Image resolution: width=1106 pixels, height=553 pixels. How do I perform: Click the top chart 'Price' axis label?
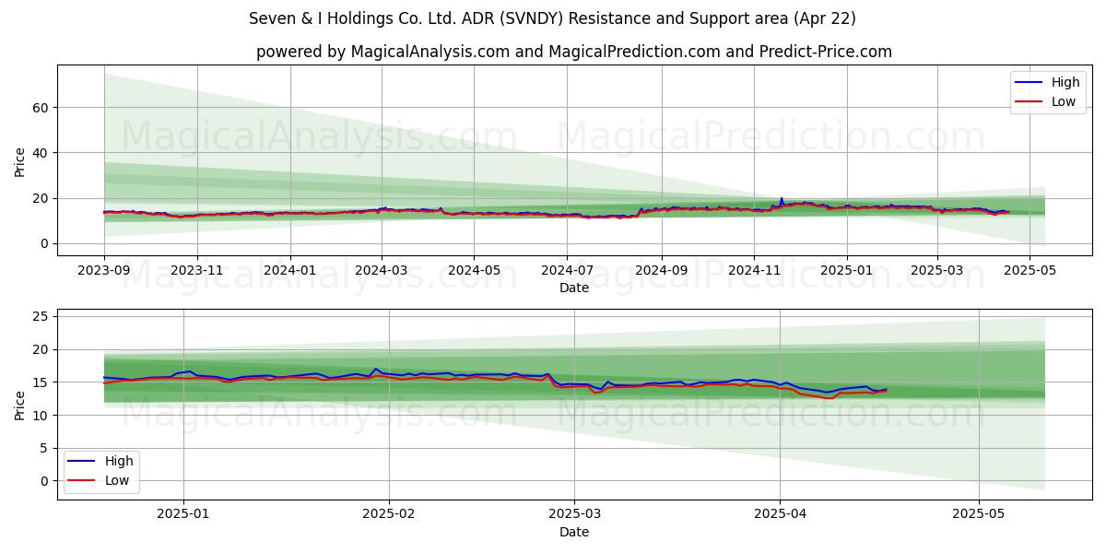20,160
